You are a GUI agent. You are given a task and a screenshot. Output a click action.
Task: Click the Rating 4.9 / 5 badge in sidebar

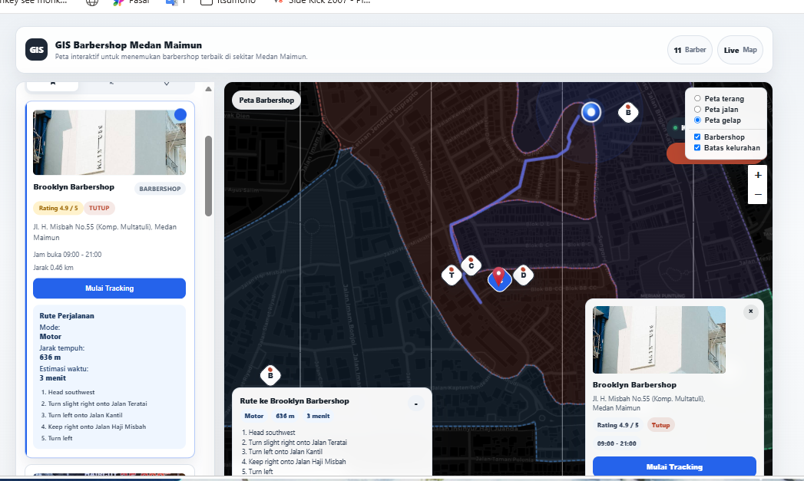point(58,208)
